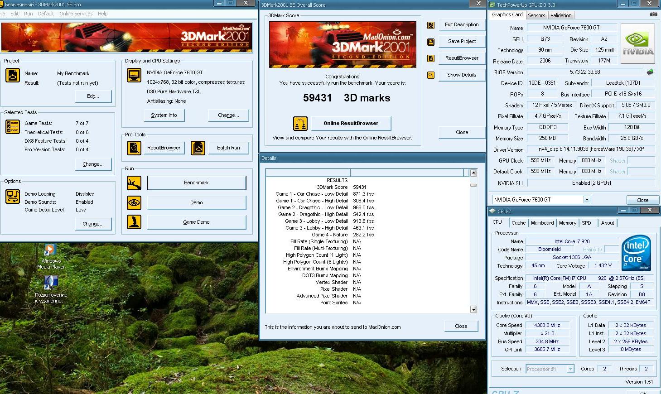Click Change button under Selected Tests
Image resolution: width=661 pixels, height=394 pixels.
click(x=93, y=164)
